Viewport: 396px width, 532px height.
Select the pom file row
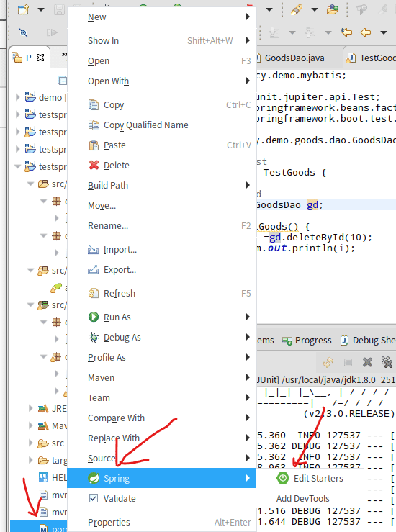pos(39,528)
